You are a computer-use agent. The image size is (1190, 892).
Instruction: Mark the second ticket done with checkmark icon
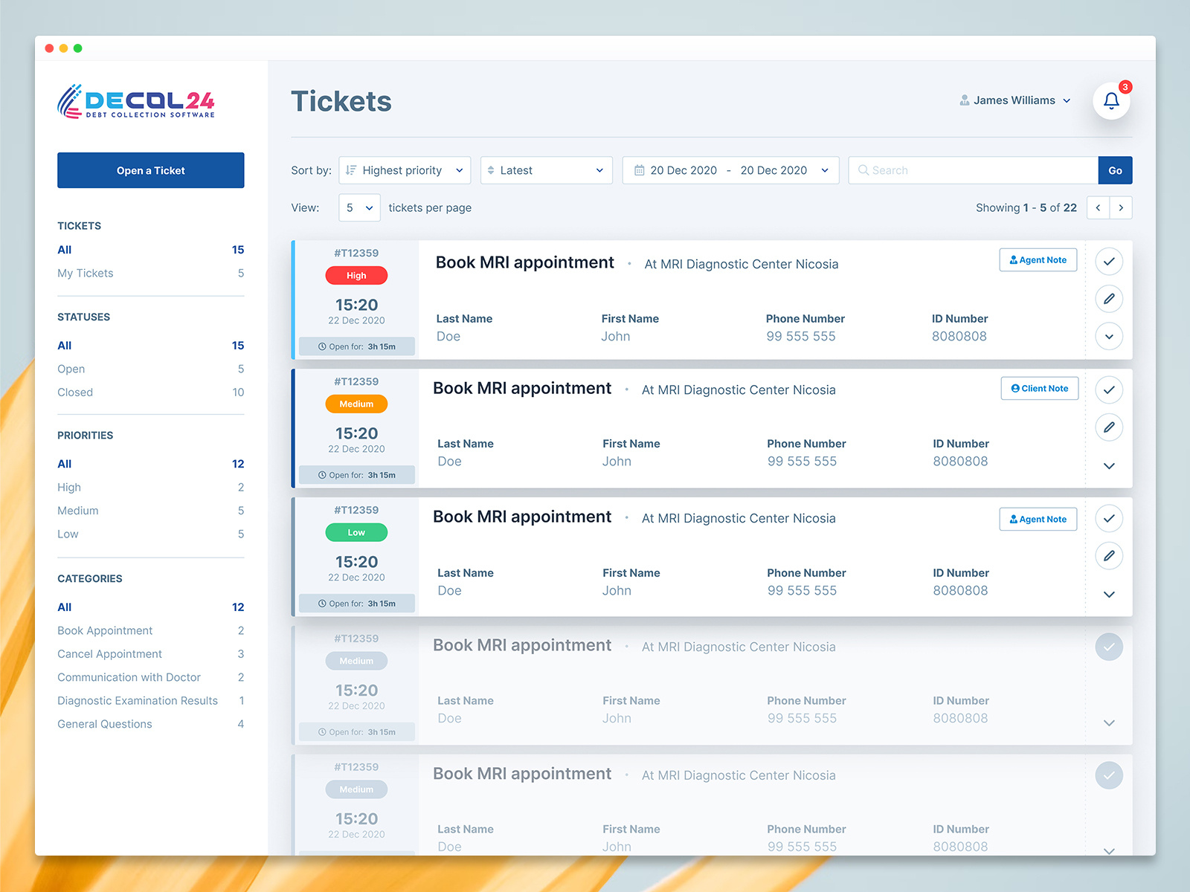pos(1109,389)
